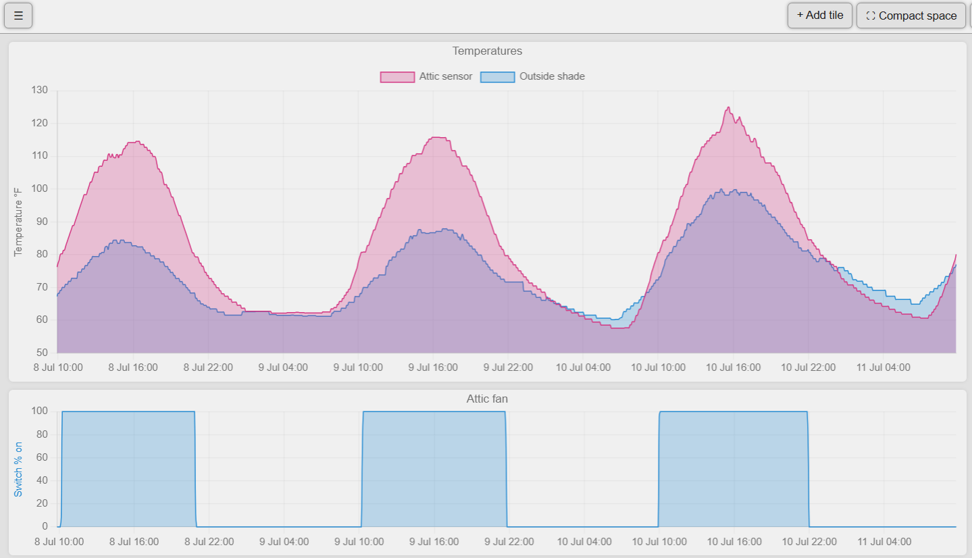Select the Temperatures tile title

(x=487, y=51)
